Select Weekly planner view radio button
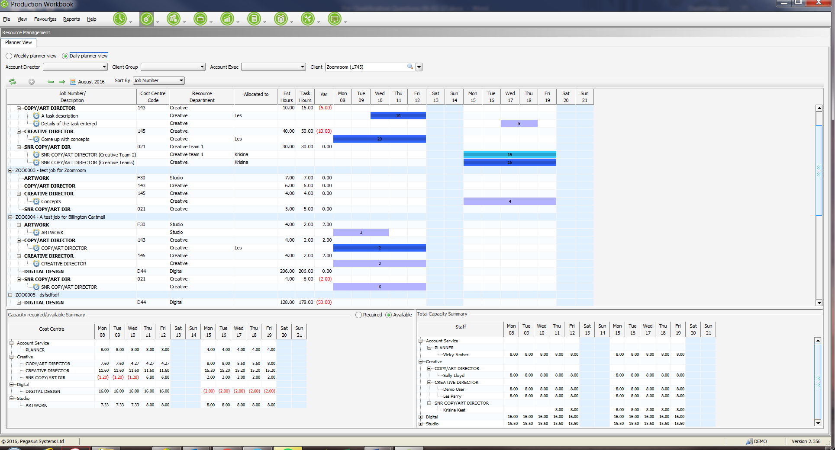 click(9, 56)
